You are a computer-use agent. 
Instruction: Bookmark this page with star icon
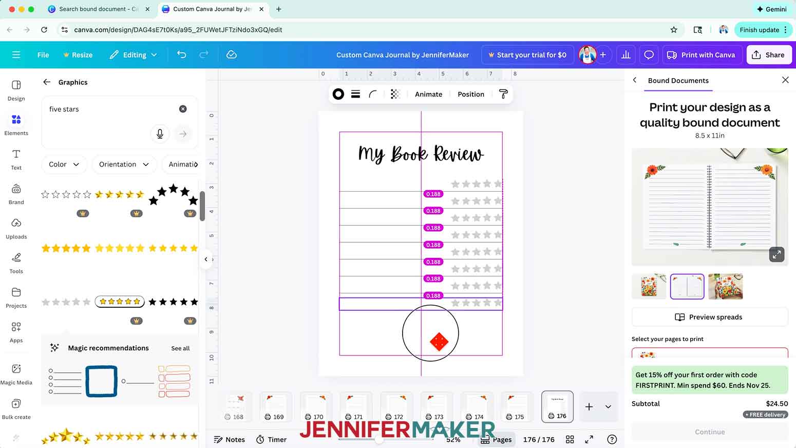point(673,30)
